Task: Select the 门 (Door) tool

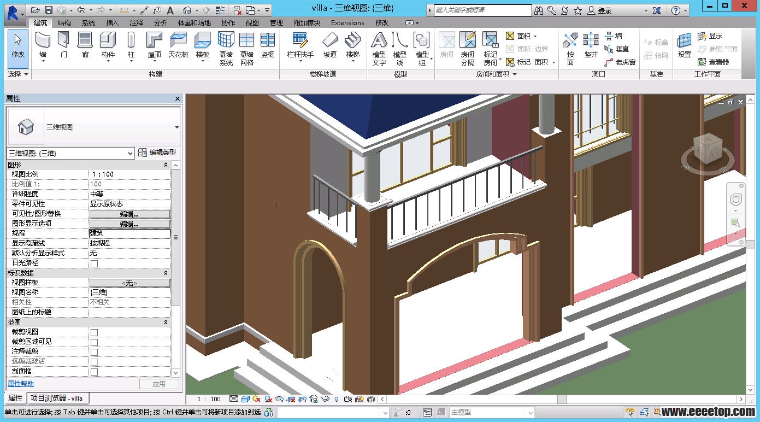Action: click(x=64, y=46)
